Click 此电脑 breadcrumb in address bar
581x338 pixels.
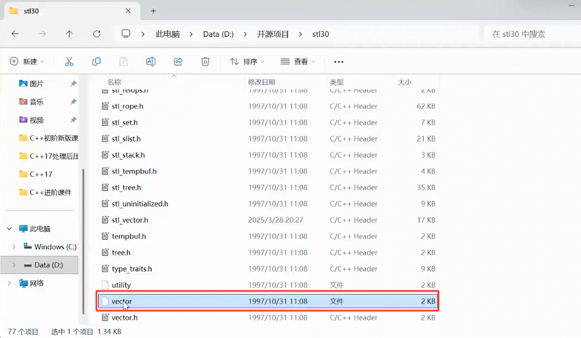[x=167, y=34]
